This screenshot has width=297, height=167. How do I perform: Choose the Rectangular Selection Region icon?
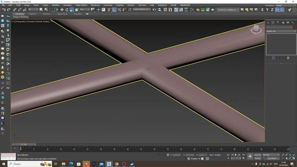tap(51, 10)
